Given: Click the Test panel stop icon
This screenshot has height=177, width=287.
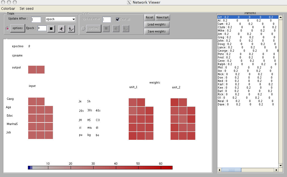Looking at the screenshot, I should point(106,29).
